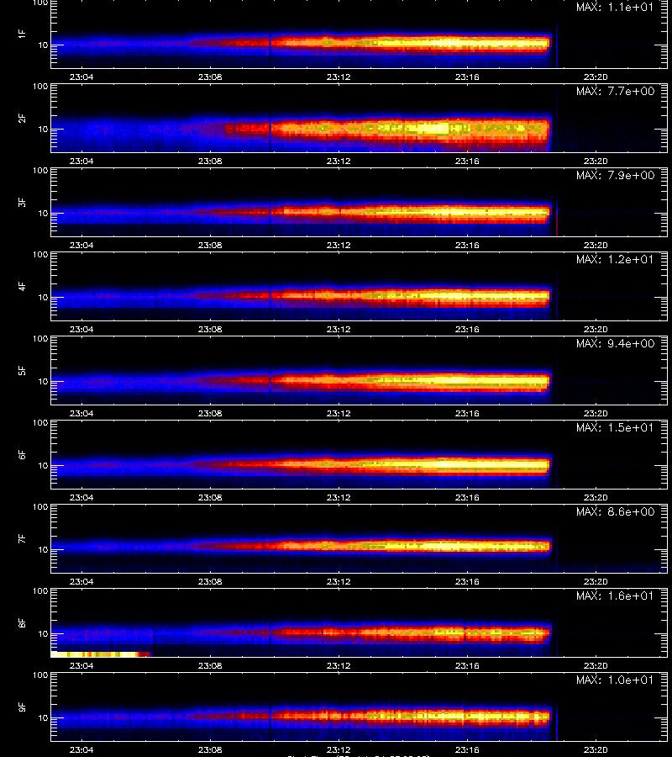Select the 4F panel axis label
This screenshot has height=757, width=672.
point(22,286)
